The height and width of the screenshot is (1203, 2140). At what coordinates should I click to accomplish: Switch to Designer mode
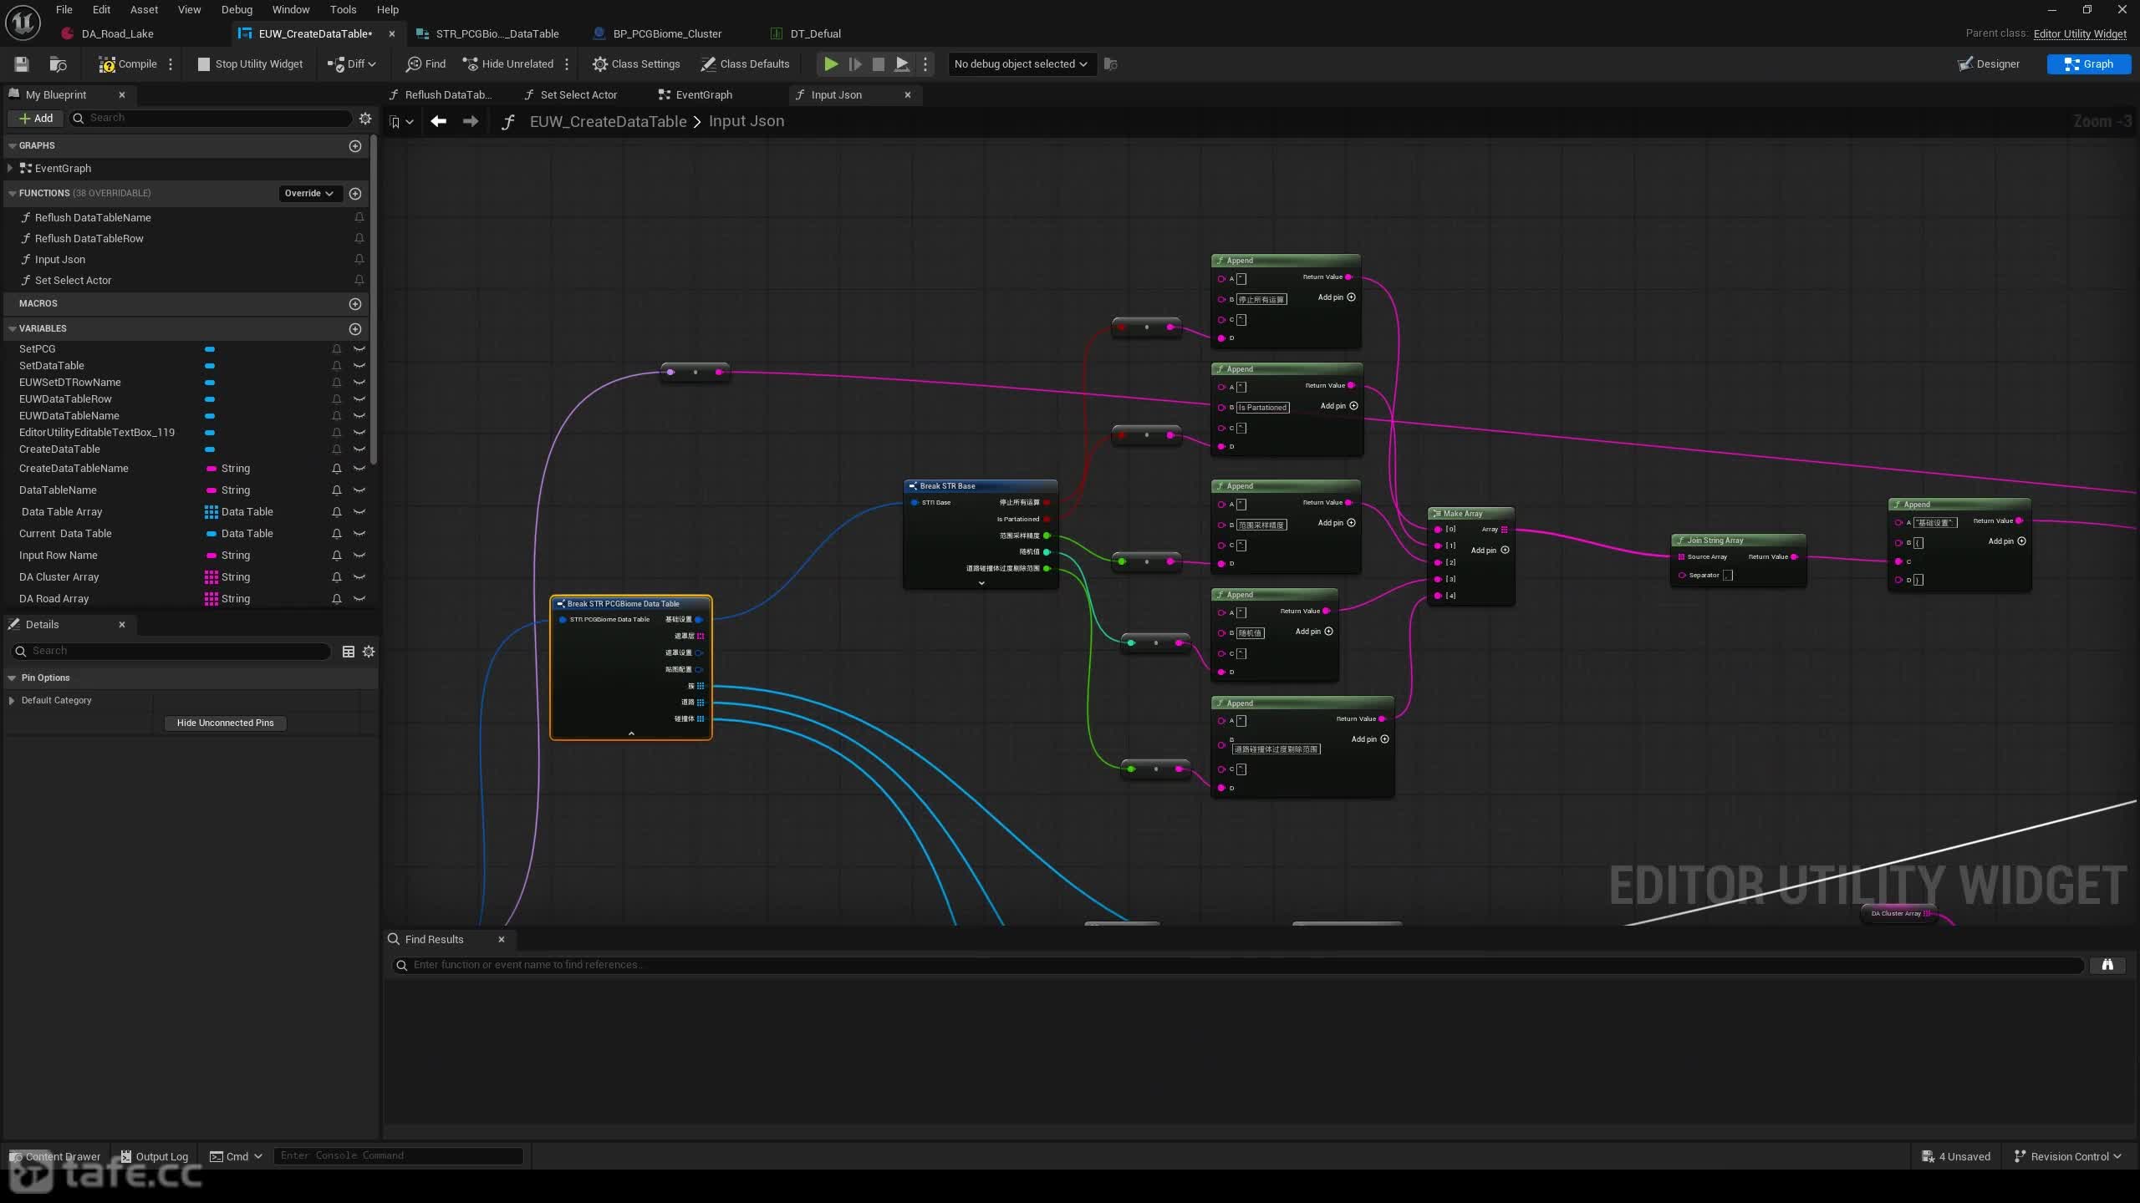pyautogui.click(x=1988, y=64)
